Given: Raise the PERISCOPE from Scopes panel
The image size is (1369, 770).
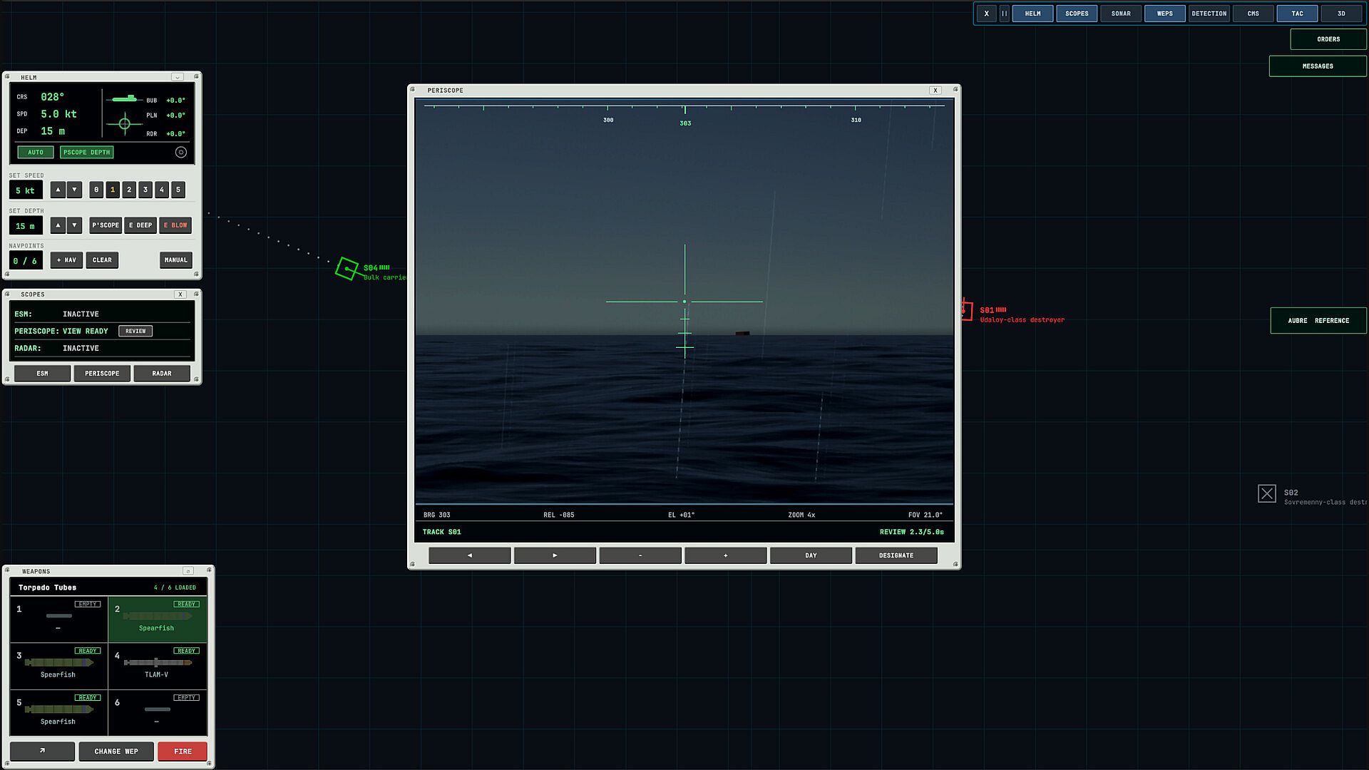Looking at the screenshot, I should [102, 374].
